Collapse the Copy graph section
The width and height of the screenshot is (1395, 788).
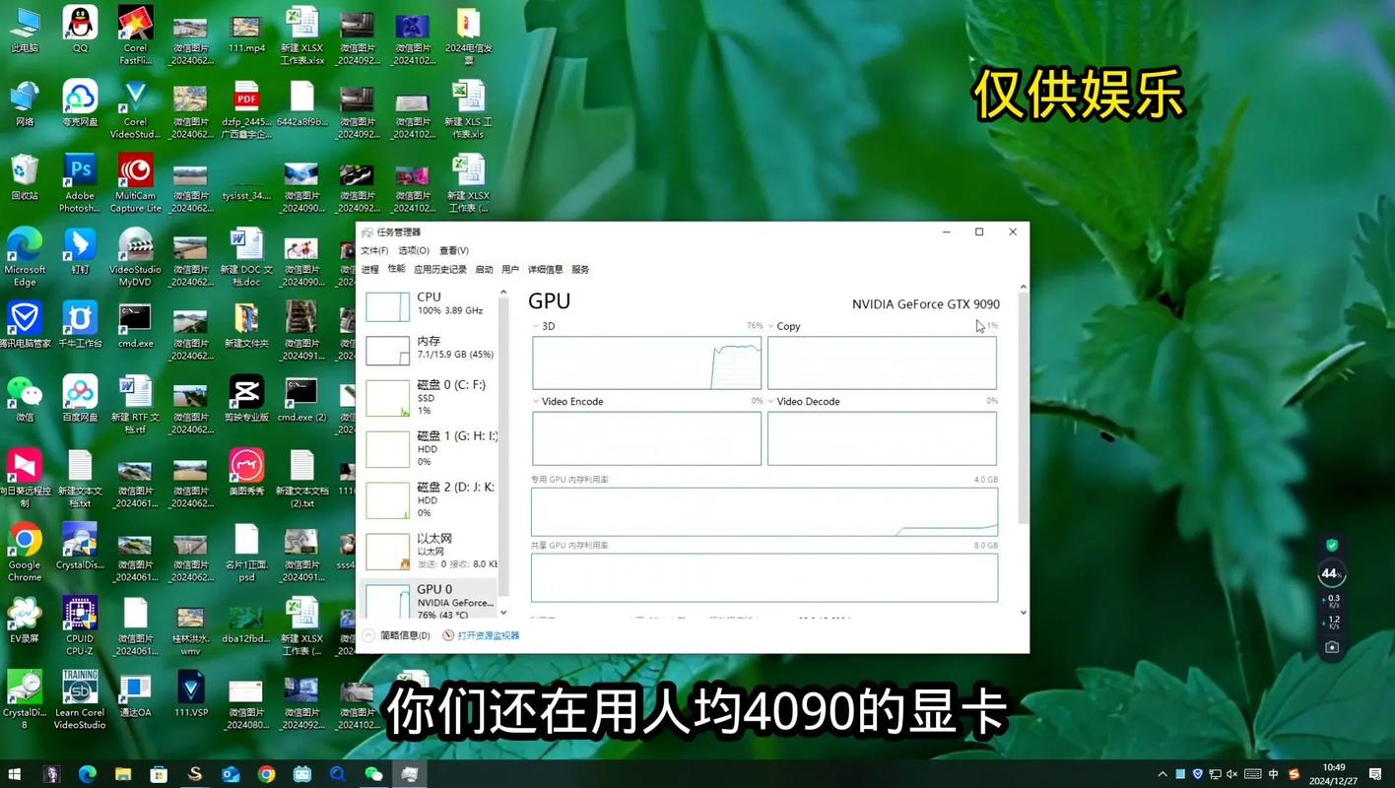(771, 325)
